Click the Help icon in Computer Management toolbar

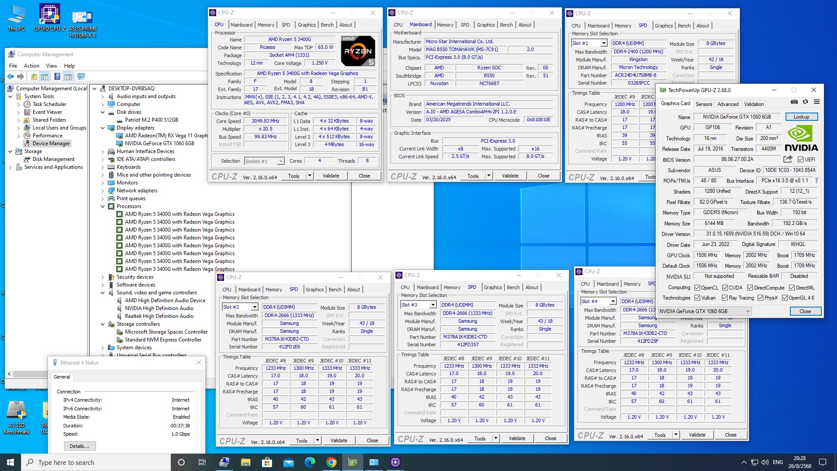click(57, 77)
